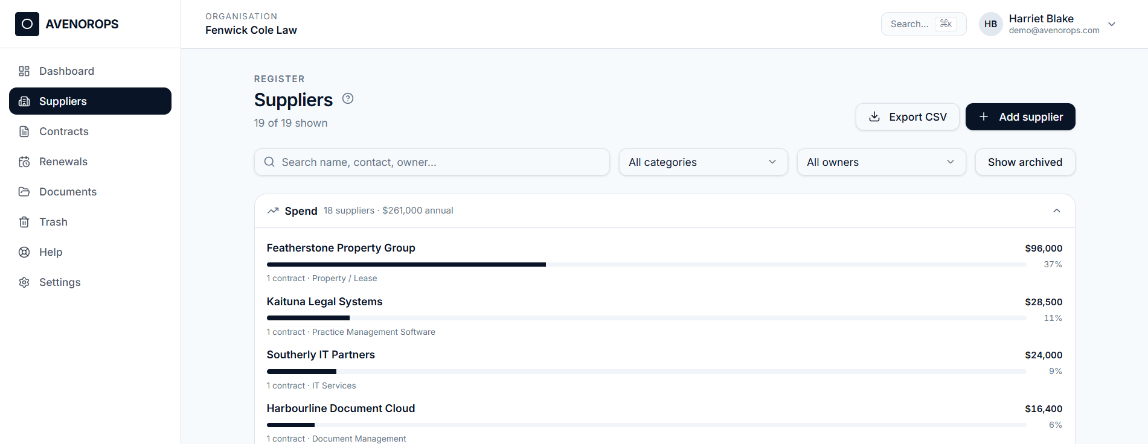1148x444 pixels.
Task: Navigate to Renewals
Action: click(x=90, y=162)
